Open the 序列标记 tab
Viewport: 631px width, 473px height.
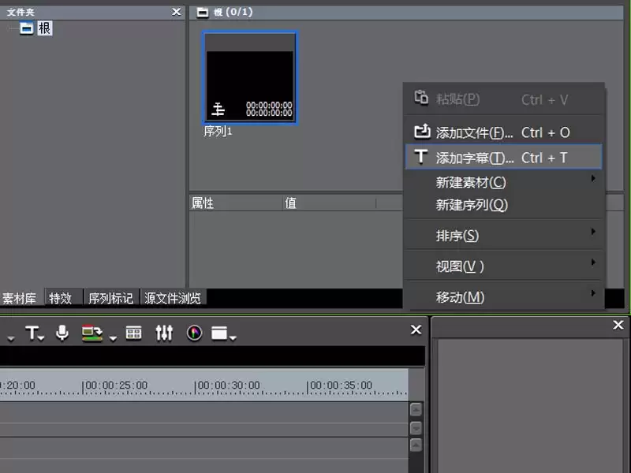[110, 298]
